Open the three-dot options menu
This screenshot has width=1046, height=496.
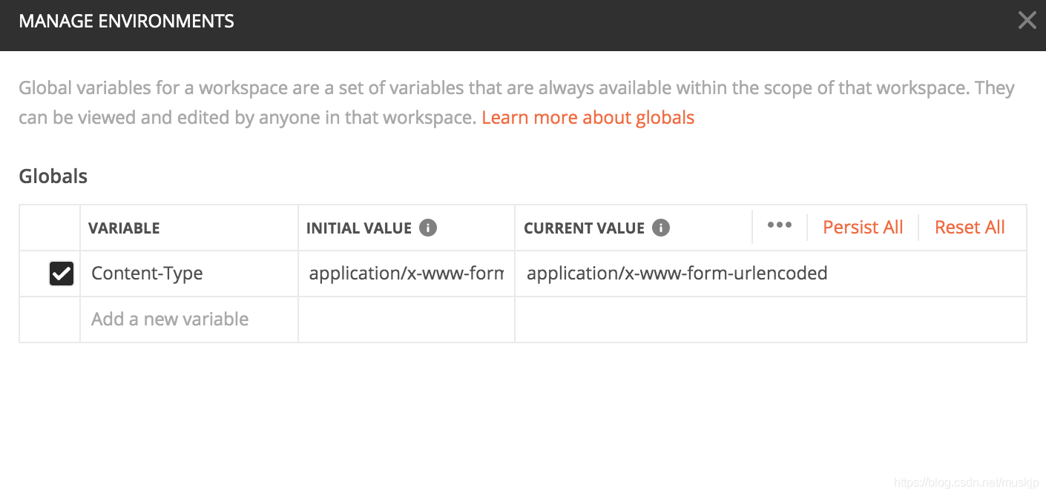(780, 225)
